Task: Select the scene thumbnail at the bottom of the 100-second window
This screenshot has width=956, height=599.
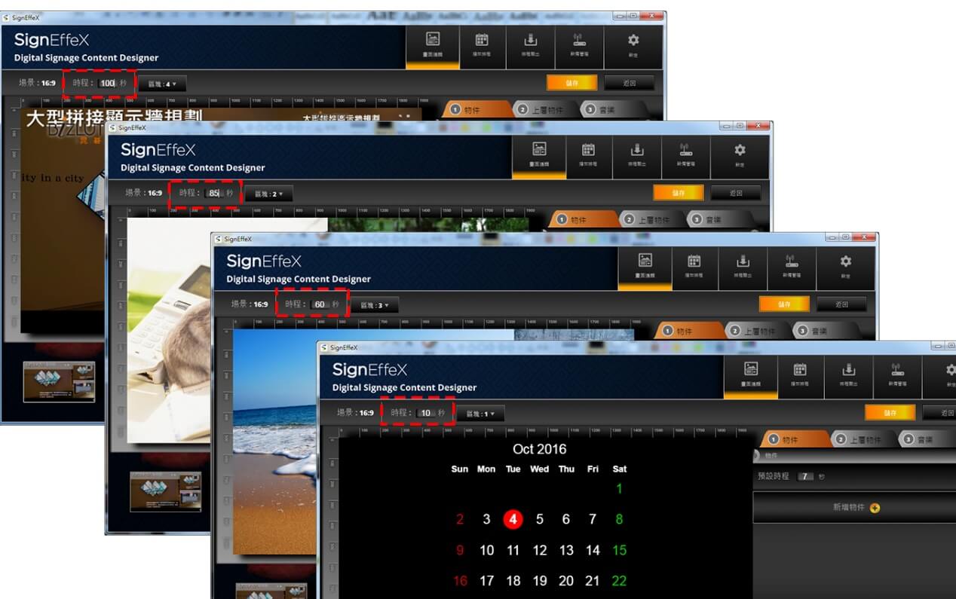Action: (x=59, y=382)
